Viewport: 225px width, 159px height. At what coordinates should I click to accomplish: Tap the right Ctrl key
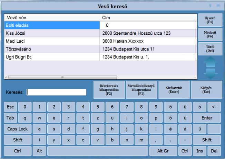[185, 151]
